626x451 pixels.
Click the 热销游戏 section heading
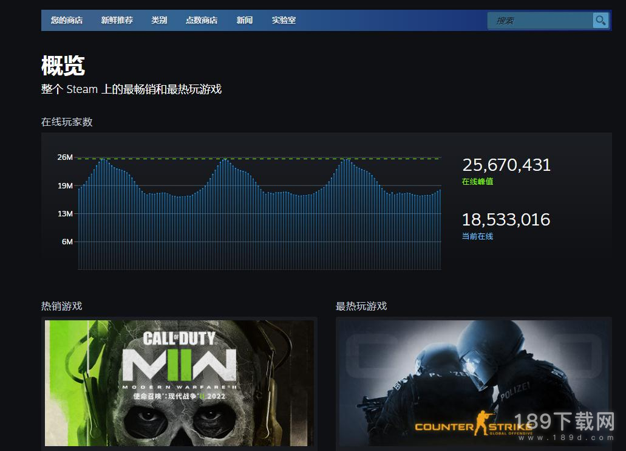(61, 306)
